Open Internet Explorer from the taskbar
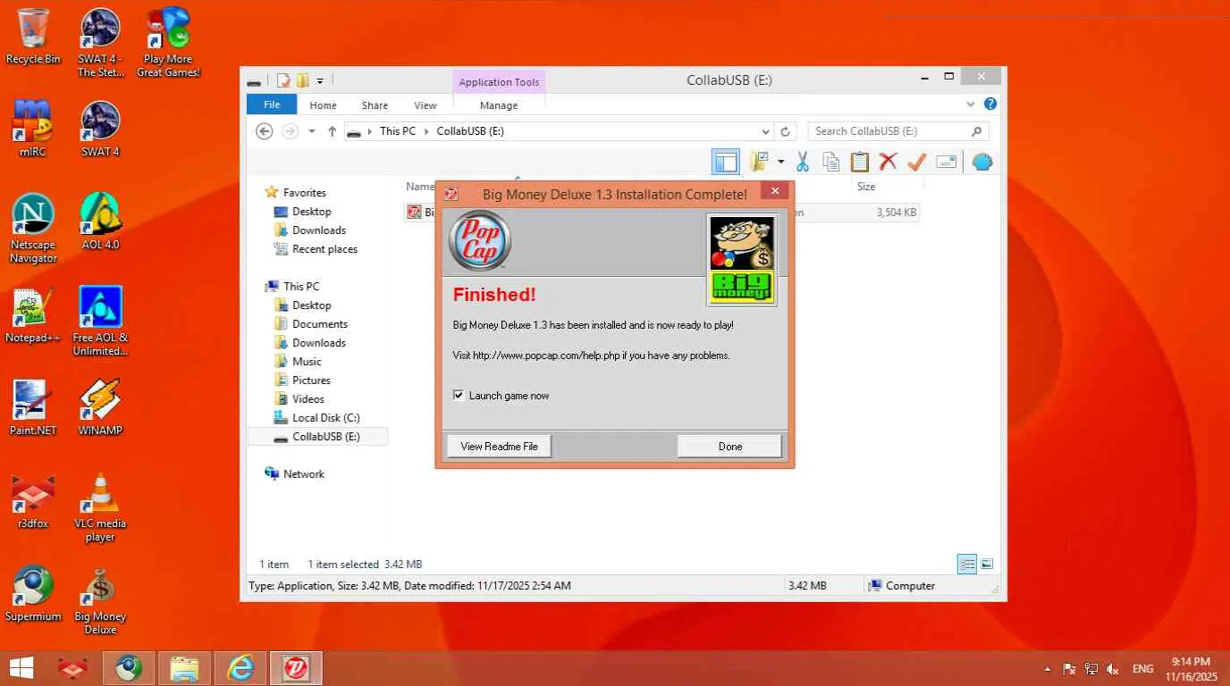Screen dimensions: 1230x686 coord(240,668)
